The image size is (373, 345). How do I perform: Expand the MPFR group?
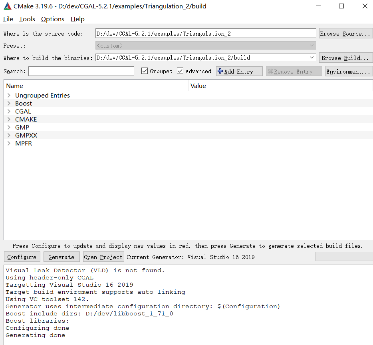click(x=9, y=143)
